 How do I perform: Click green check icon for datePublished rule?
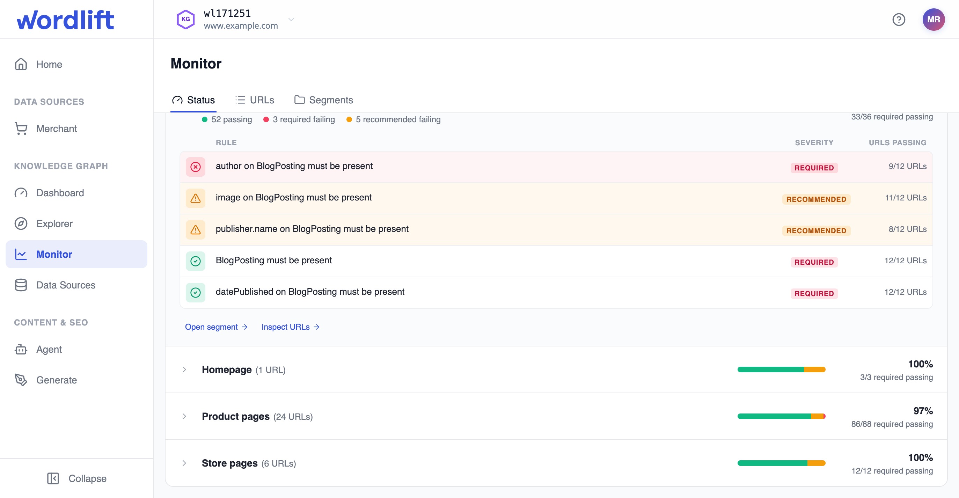(x=196, y=293)
